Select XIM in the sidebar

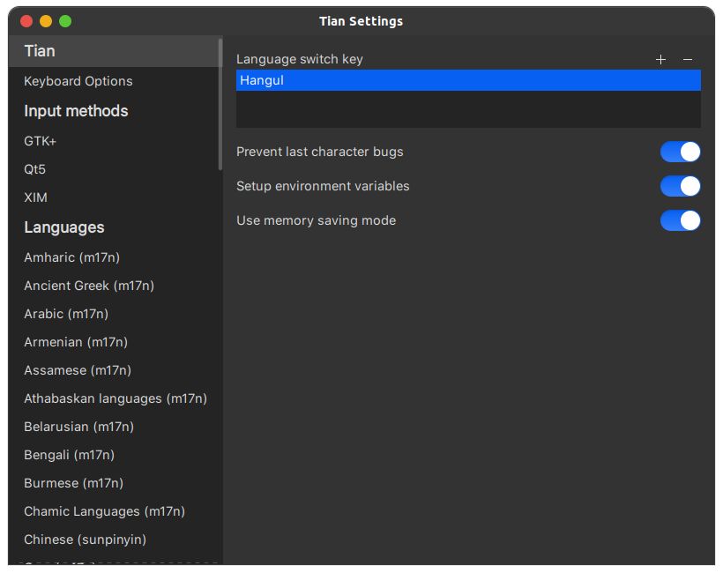(x=36, y=197)
